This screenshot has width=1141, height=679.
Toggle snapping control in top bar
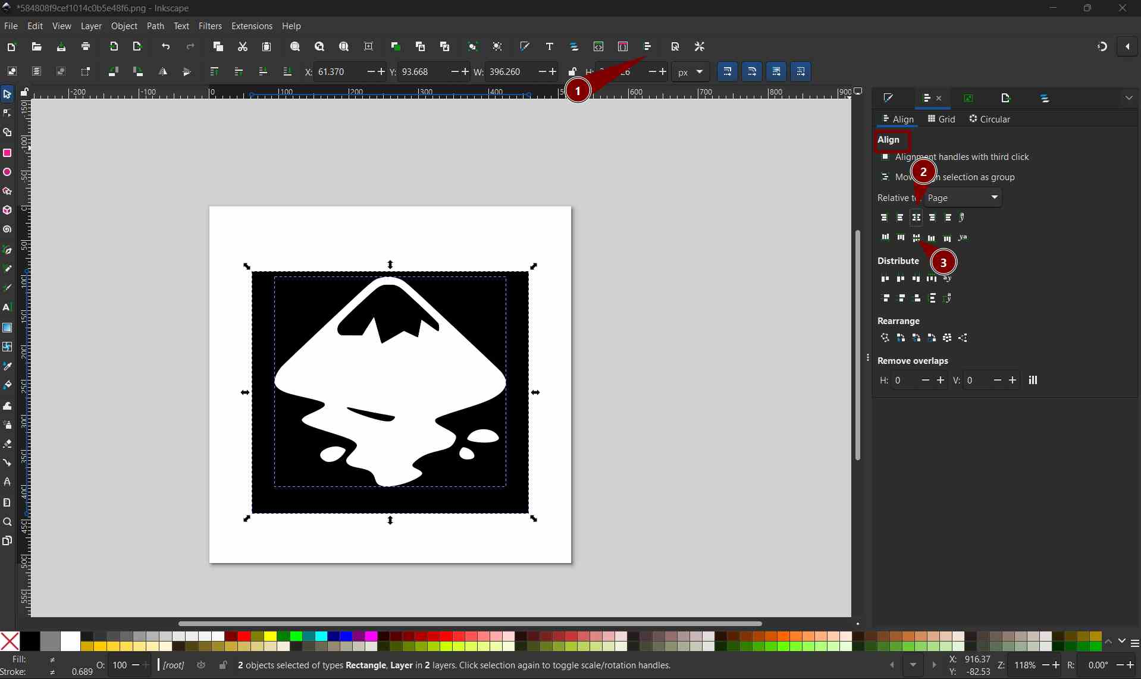pos(1102,46)
